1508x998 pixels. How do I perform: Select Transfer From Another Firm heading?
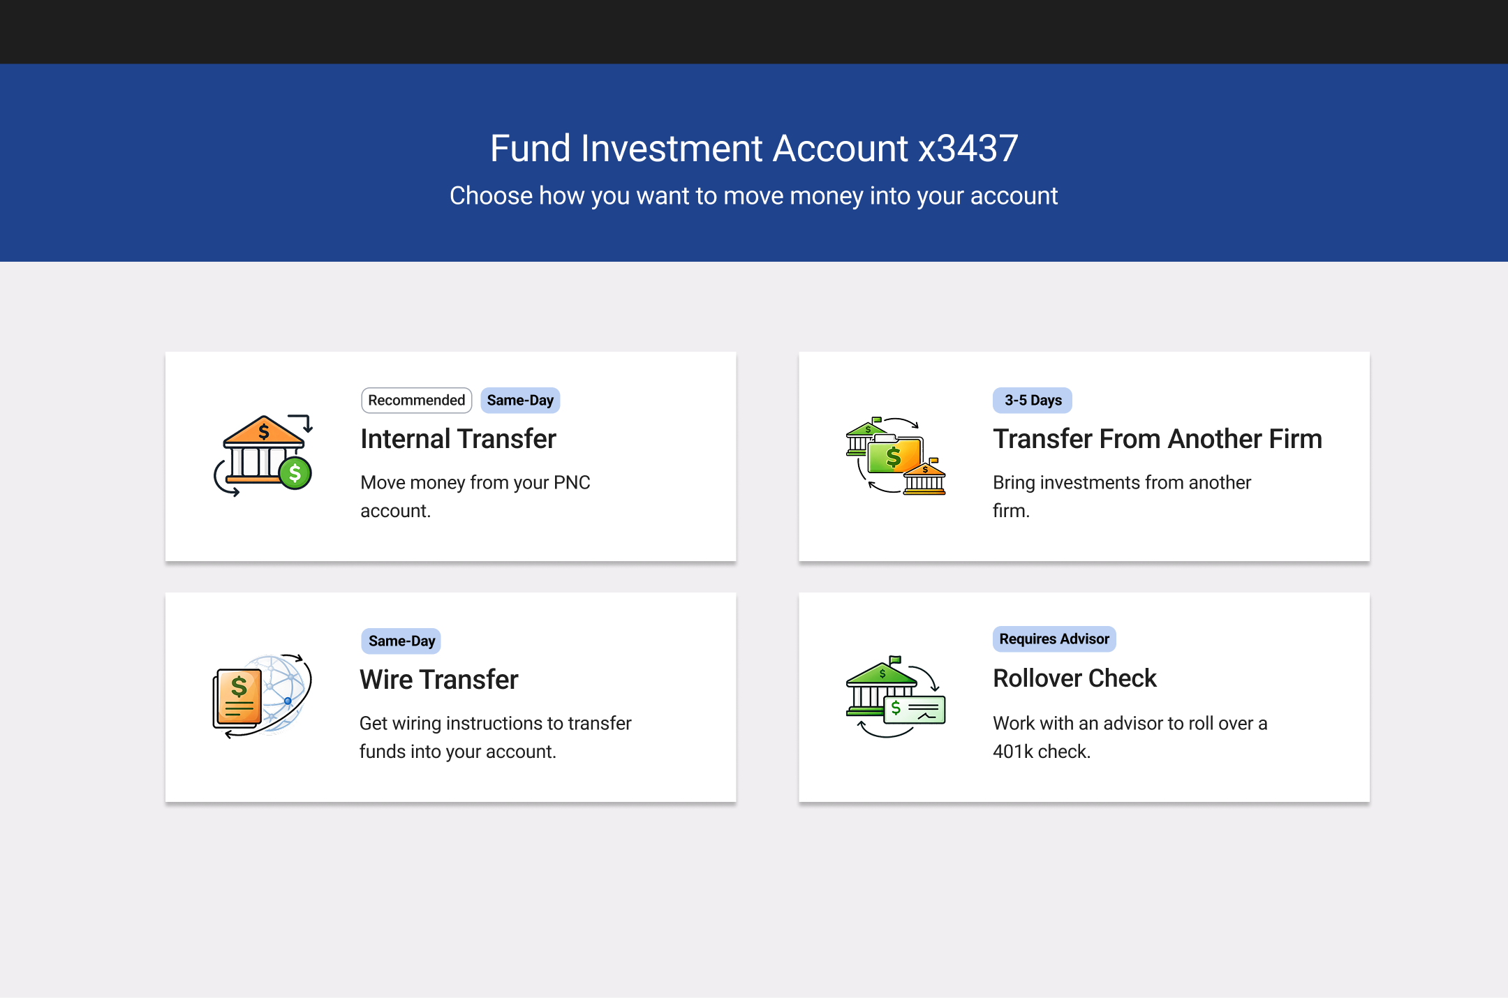pyautogui.click(x=1157, y=439)
